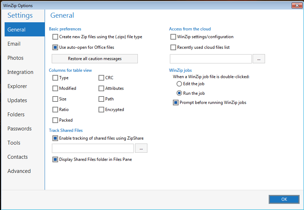The width and height of the screenshot is (304, 210).
Task: Check Recently used cloud files list
Action: (x=173, y=47)
